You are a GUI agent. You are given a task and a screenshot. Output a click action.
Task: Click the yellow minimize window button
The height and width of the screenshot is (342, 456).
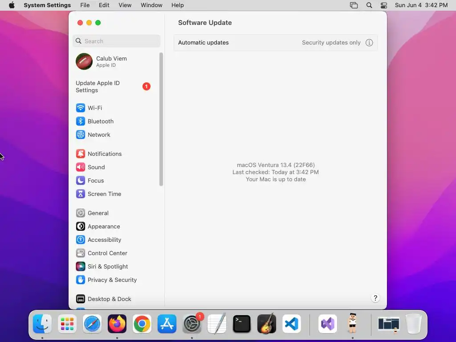point(89,23)
